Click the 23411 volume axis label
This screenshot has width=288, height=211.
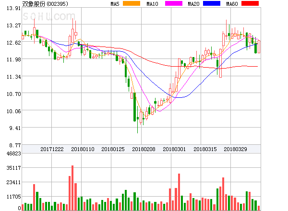pos(13,182)
